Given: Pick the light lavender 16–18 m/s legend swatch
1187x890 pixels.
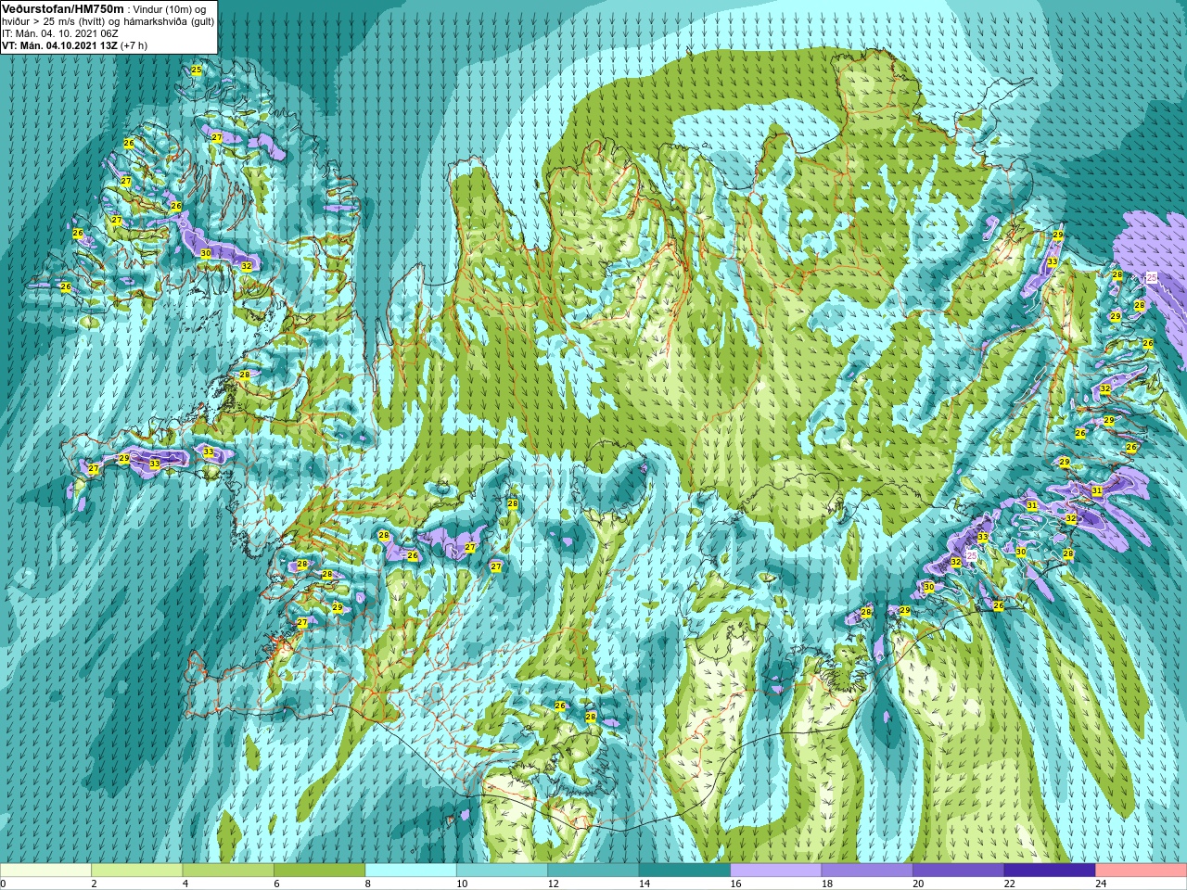Looking at the screenshot, I should pyautogui.click(x=776, y=871).
